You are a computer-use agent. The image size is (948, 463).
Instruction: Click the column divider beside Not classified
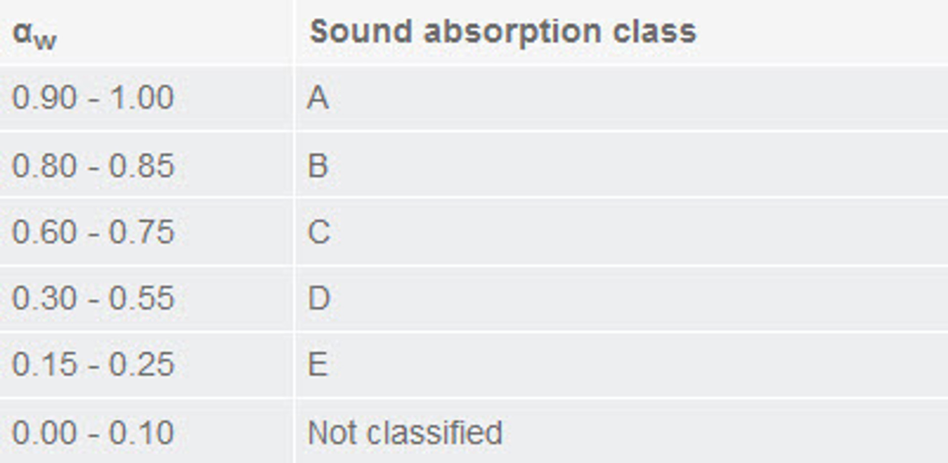click(x=294, y=433)
